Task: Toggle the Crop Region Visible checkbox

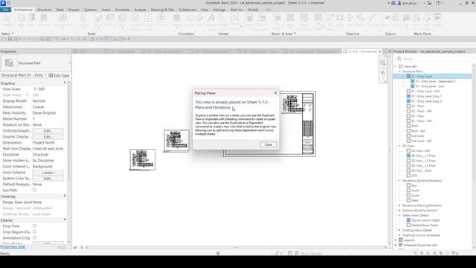Action: pos(34,232)
